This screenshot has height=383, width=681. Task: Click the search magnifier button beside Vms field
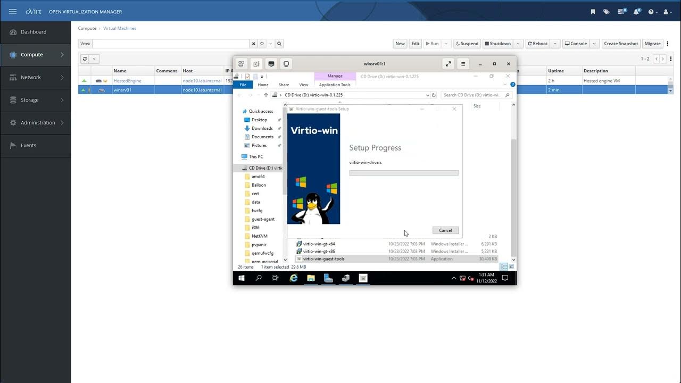tap(279, 44)
